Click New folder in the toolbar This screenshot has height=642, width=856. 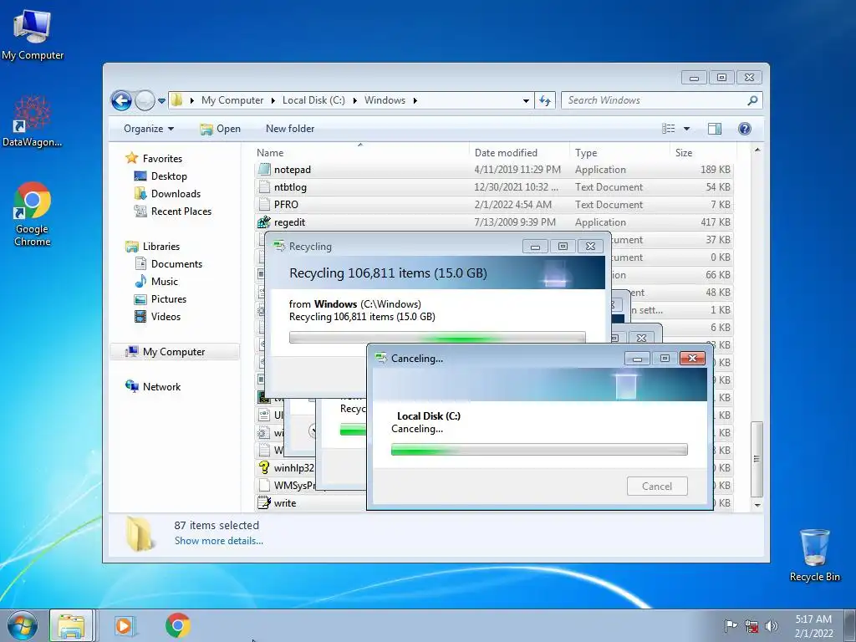[290, 128]
